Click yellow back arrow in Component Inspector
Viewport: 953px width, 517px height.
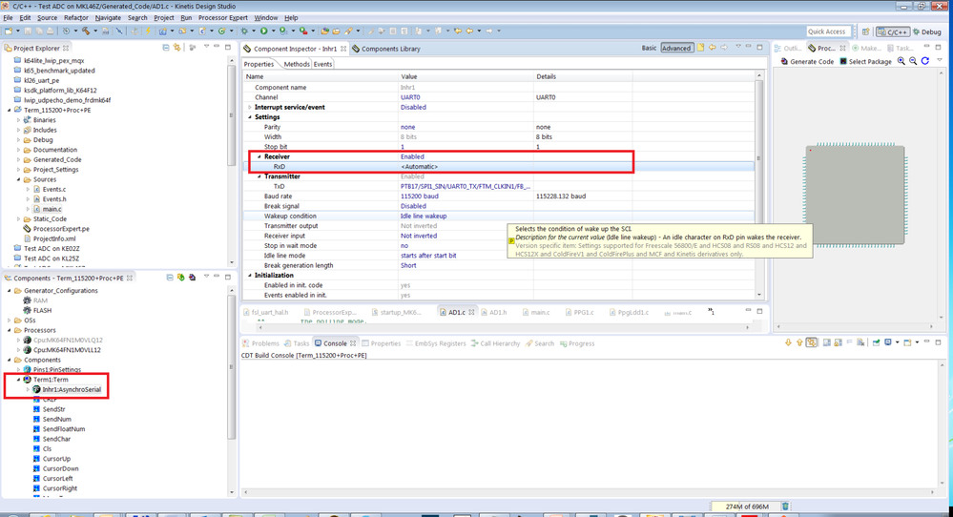(x=713, y=48)
